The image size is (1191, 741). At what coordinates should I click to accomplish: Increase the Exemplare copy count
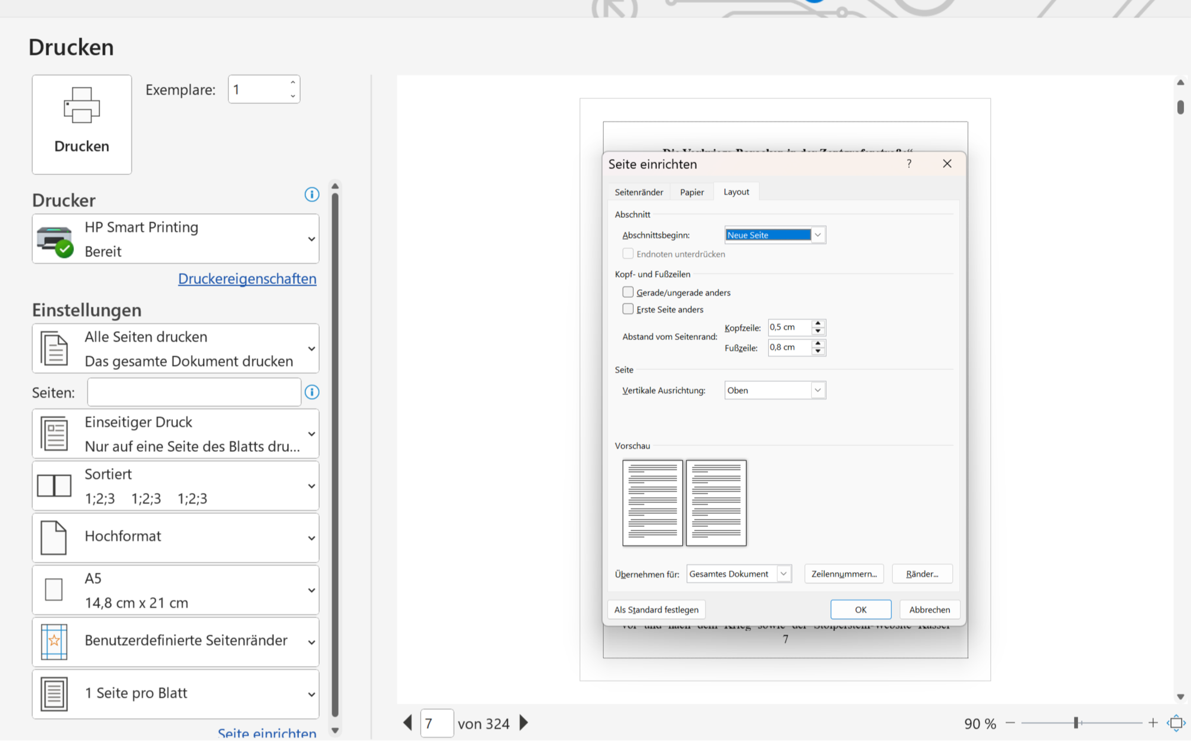tap(293, 83)
